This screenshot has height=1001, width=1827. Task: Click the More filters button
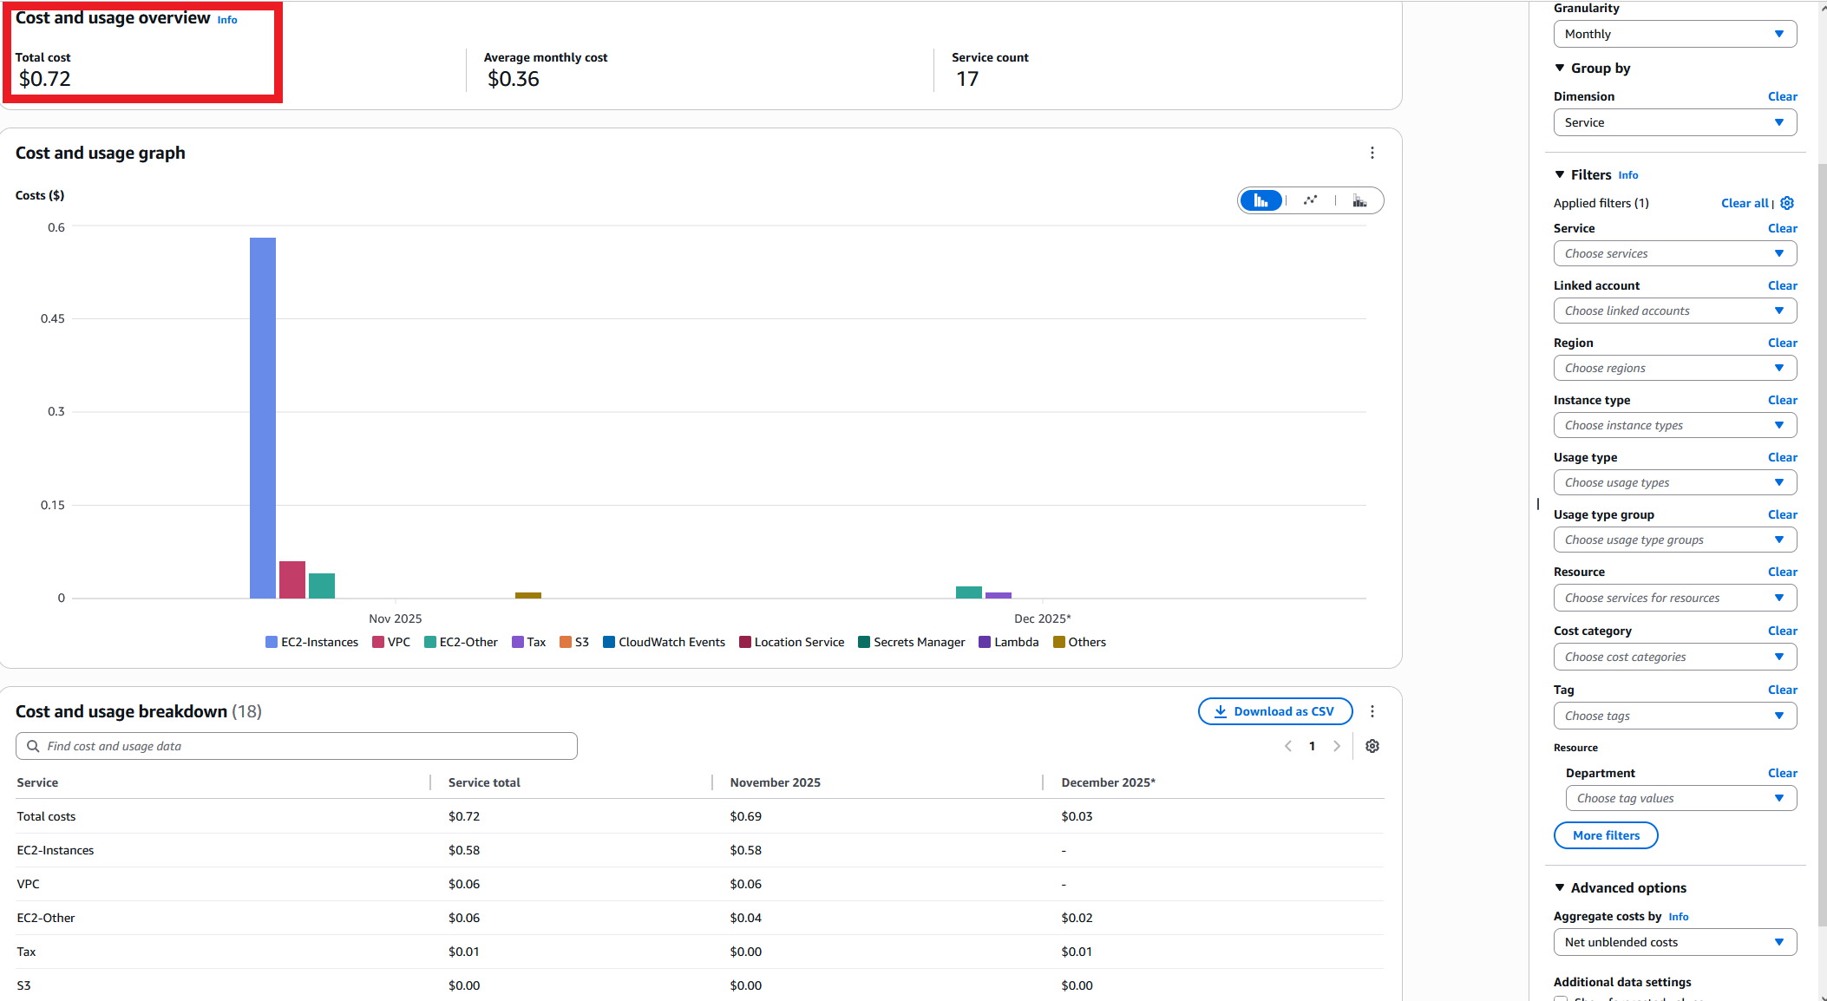pos(1606,835)
